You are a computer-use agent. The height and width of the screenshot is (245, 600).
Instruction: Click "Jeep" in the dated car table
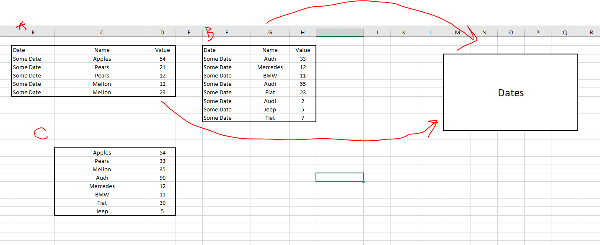click(270, 109)
